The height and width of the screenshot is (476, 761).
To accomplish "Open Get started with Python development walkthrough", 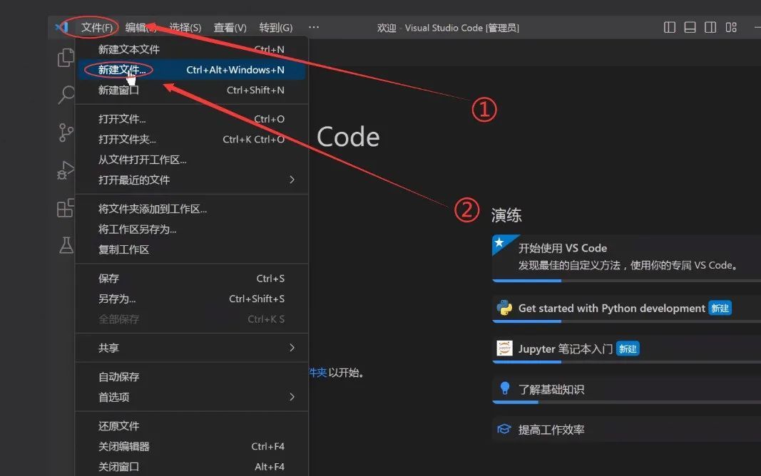I will pos(627,308).
